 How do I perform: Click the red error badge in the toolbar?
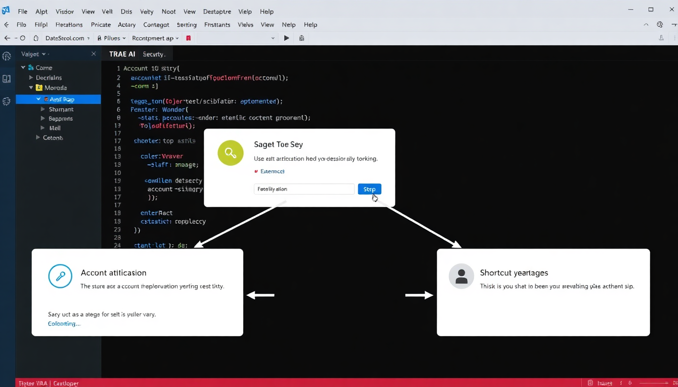188,38
